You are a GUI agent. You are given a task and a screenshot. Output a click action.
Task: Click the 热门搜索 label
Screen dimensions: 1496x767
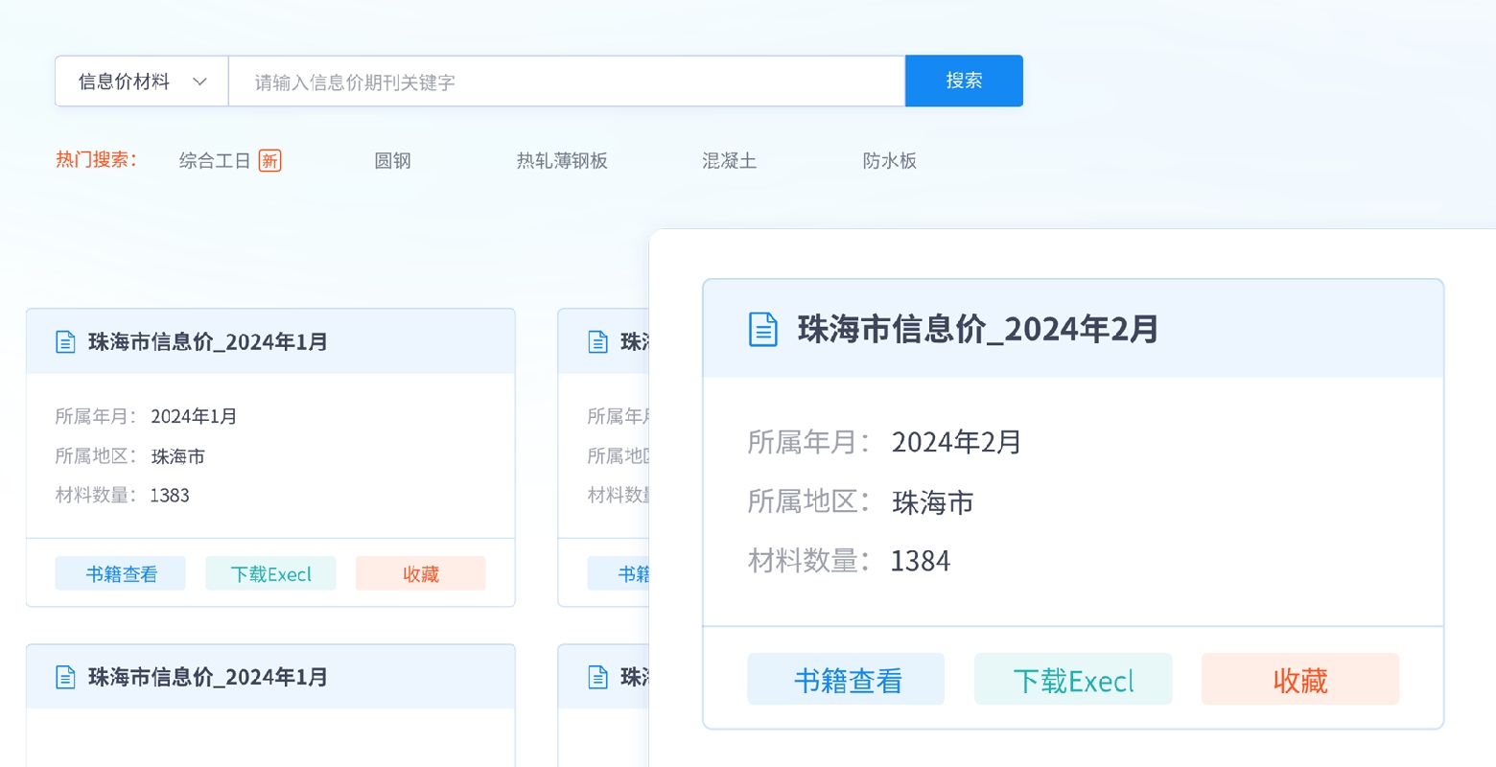[x=98, y=160]
